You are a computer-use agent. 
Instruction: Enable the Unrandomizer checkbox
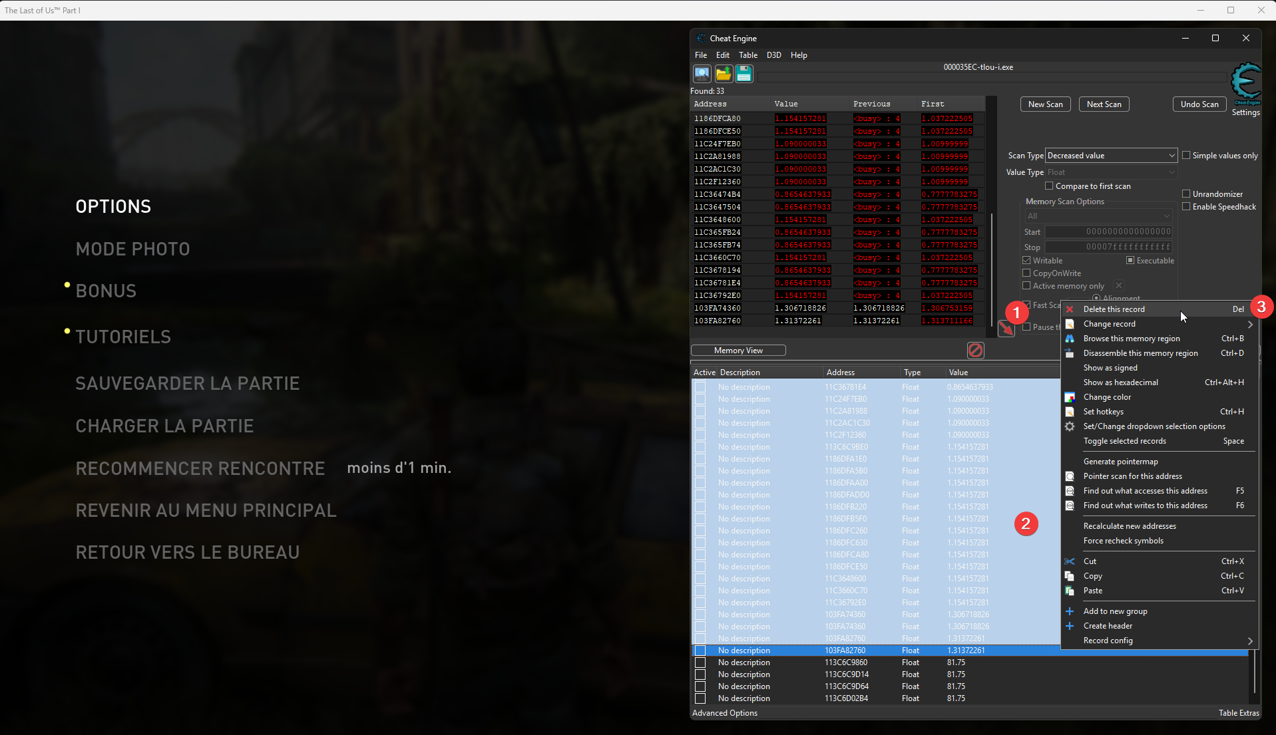click(x=1186, y=194)
